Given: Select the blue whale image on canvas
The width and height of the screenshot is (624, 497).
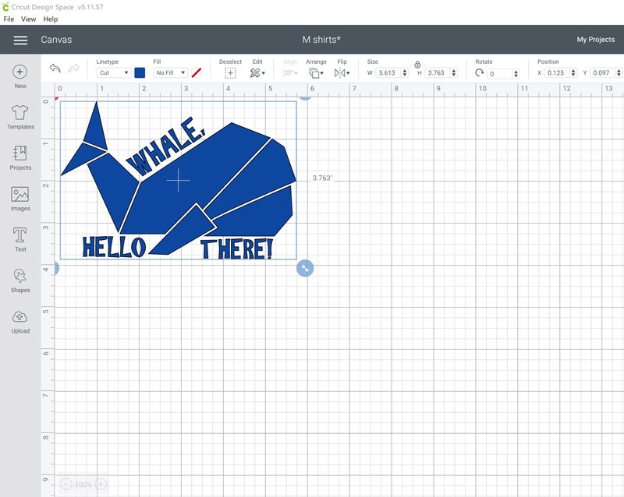Looking at the screenshot, I should tap(179, 180).
